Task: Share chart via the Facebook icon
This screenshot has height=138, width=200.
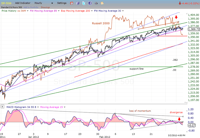Action: (90, 3)
